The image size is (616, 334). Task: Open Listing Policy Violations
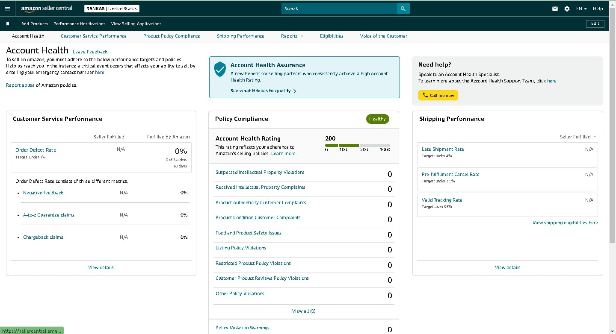click(241, 248)
